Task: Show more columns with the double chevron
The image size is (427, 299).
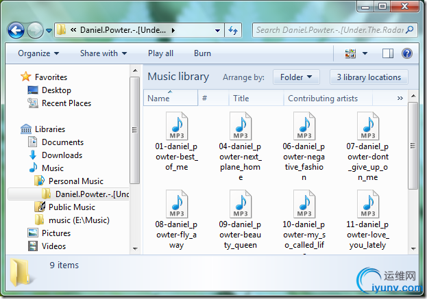Action: (400, 98)
